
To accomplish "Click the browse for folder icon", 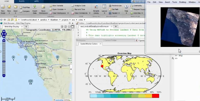I will click(12, 20).
